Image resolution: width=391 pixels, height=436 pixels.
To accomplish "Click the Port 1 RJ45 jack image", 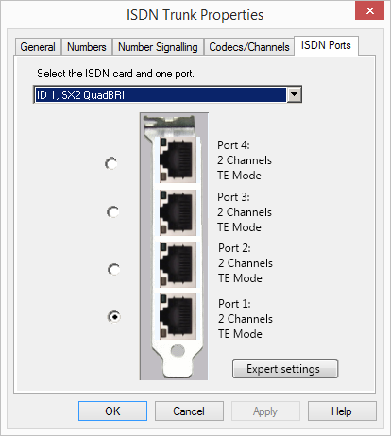I will [177, 316].
